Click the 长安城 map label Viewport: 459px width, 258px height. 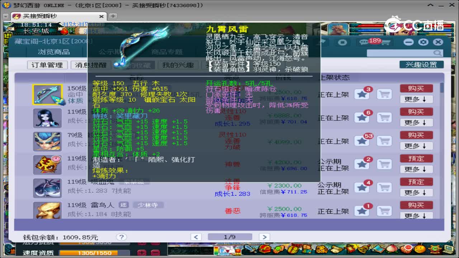(36, 31)
